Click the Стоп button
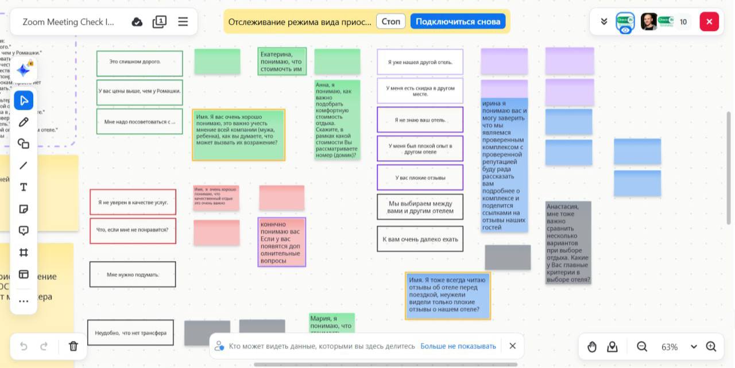Image resolution: width=735 pixels, height=368 pixels. pyautogui.click(x=390, y=22)
